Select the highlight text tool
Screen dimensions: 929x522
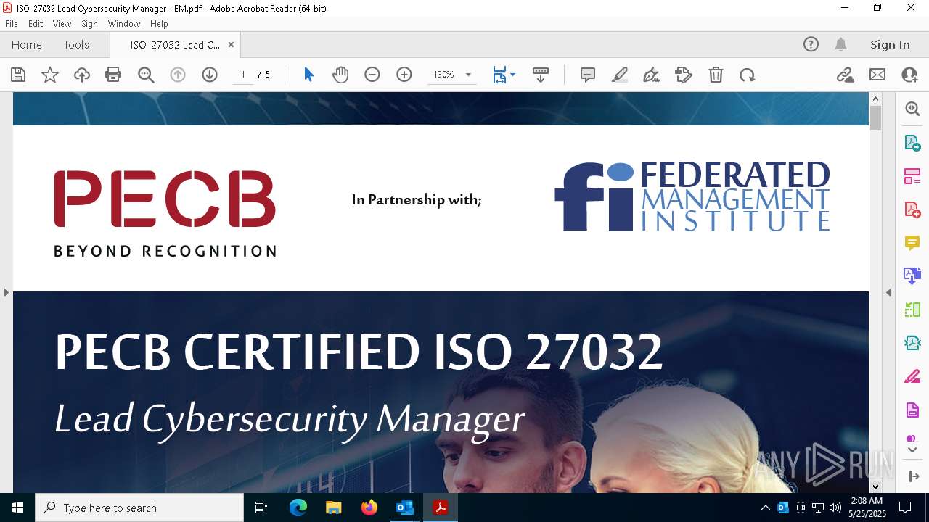(x=620, y=75)
